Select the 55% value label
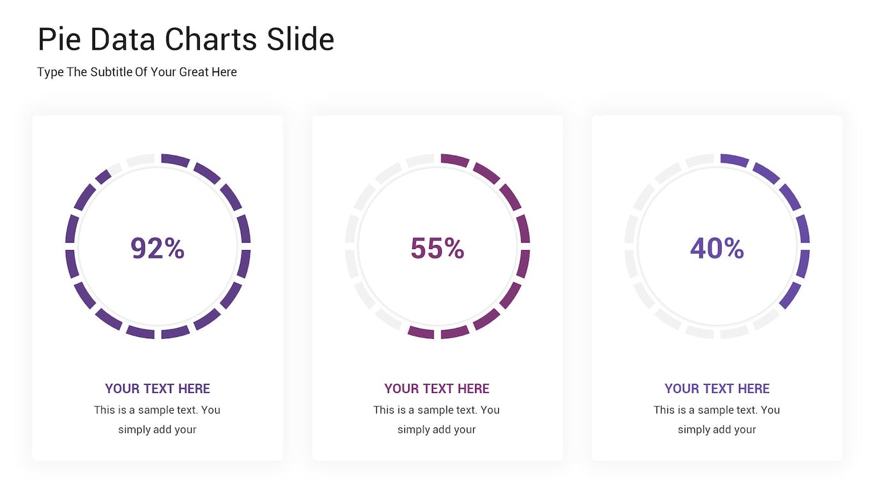 point(438,248)
